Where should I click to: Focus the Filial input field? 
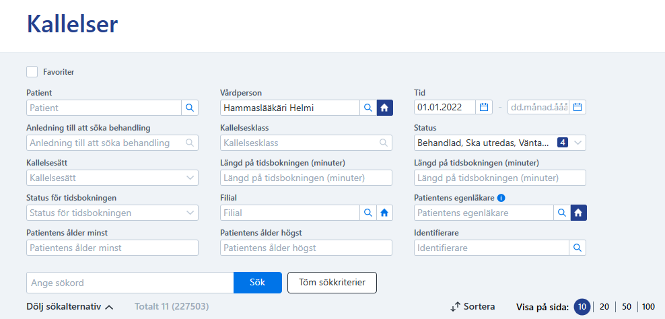pos(290,213)
